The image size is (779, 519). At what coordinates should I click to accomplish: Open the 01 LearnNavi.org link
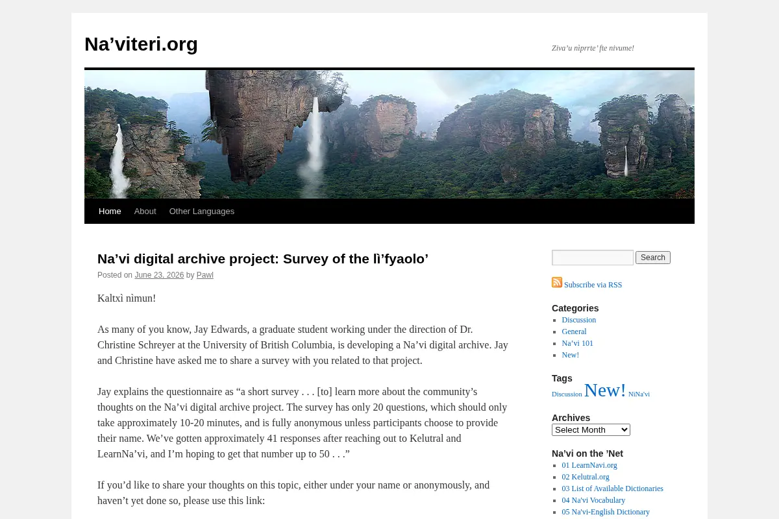pos(589,465)
